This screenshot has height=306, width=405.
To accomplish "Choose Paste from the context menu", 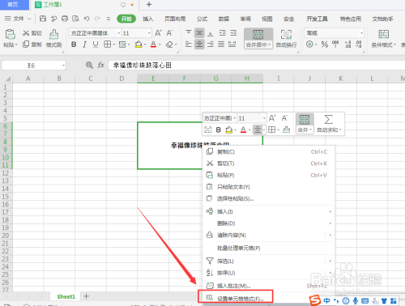I will tap(269, 175).
